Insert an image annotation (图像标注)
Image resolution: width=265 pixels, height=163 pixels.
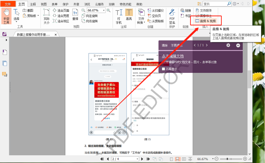click(x=204, y=16)
